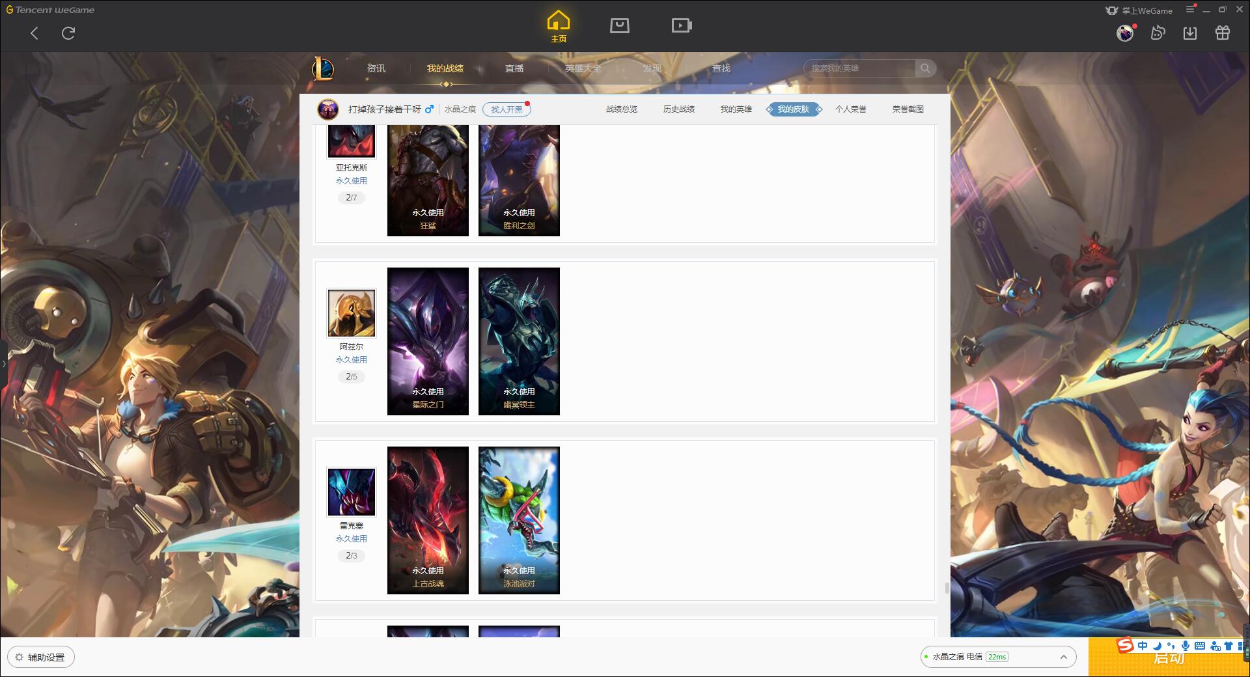1250x677 pixels.
Task: Open the hamburger main menu icon
Action: (x=1190, y=9)
